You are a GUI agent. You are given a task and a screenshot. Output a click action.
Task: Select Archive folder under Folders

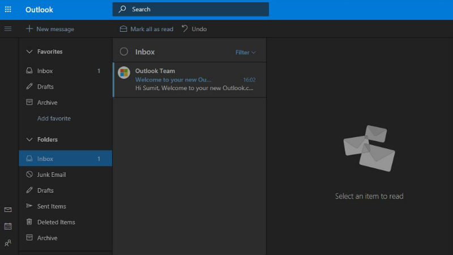(65, 238)
